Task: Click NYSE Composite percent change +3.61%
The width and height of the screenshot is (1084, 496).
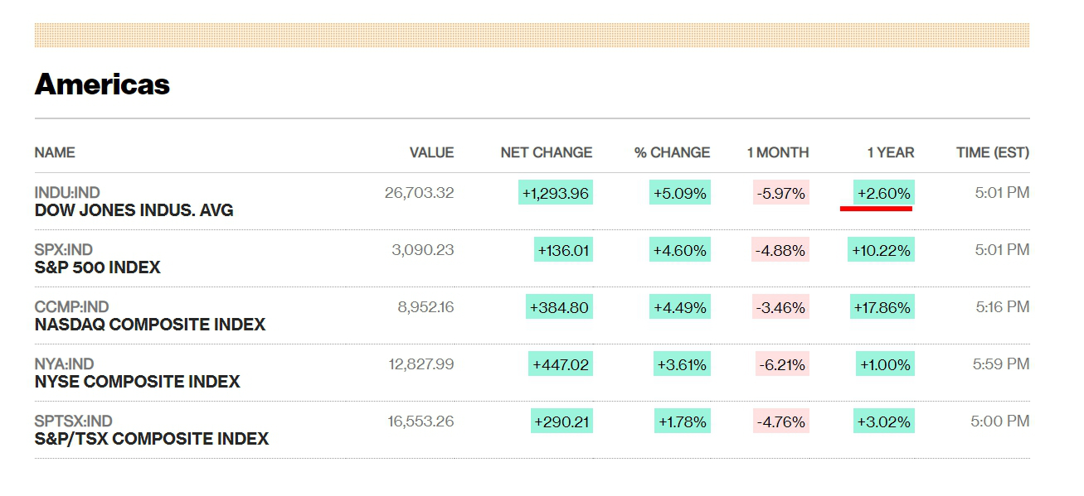Action: [x=681, y=364]
